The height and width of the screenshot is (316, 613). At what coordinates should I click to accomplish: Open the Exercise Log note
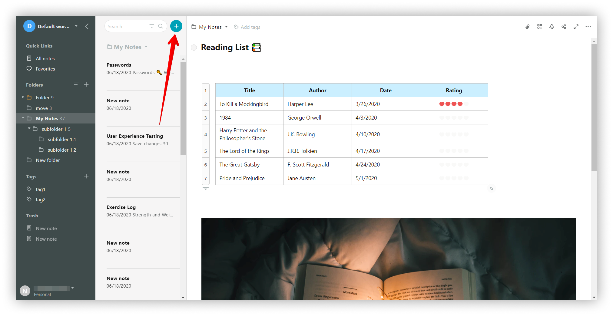point(142,215)
